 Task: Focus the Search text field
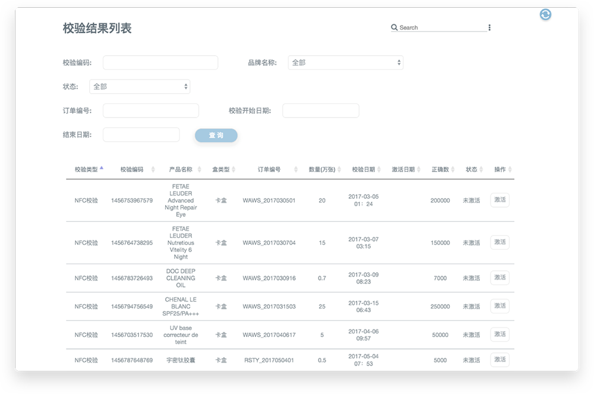click(x=442, y=27)
